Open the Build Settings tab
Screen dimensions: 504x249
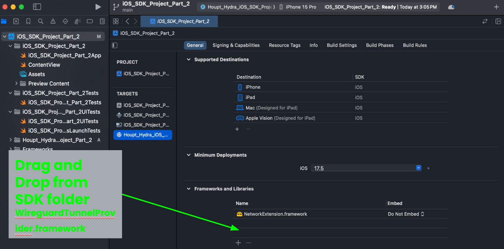[x=342, y=45]
